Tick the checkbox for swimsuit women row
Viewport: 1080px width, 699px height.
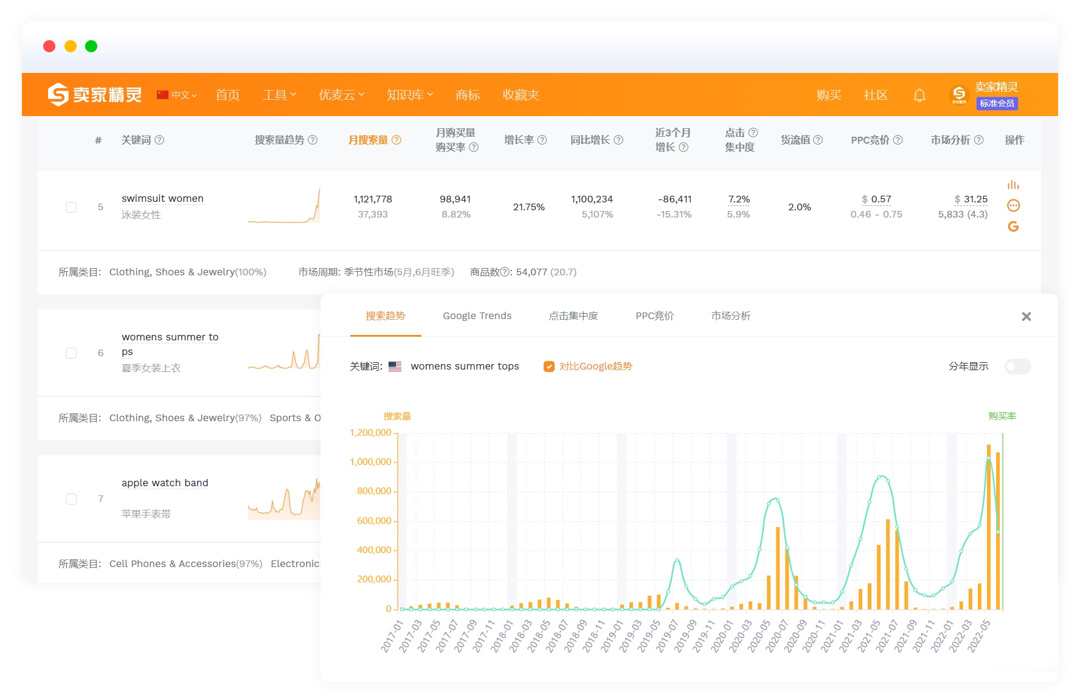point(71,207)
